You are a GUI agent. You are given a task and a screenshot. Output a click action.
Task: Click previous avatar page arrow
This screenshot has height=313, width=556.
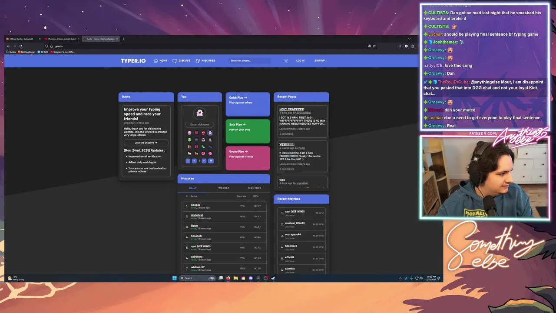pyautogui.click(x=194, y=161)
